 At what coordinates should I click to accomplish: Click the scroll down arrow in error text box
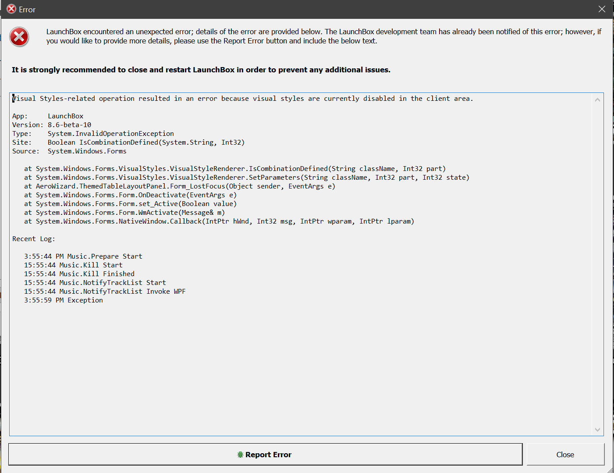click(x=597, y=430)
